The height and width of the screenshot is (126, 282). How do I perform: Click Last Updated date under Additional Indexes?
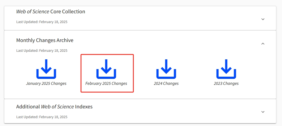42,117
